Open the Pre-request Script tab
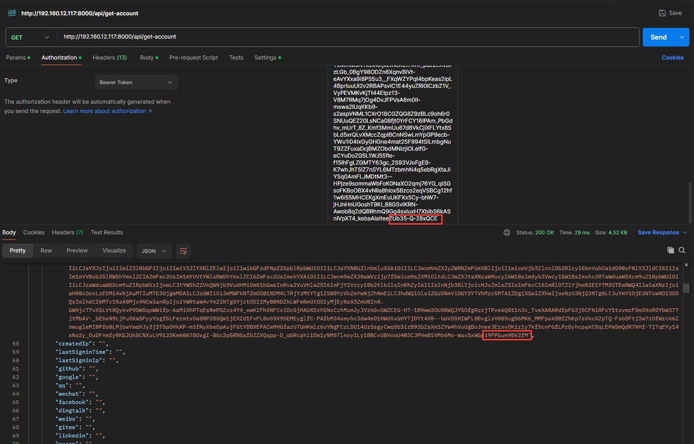694x444 pixels. pyautogui.click(x=194, y=58)
